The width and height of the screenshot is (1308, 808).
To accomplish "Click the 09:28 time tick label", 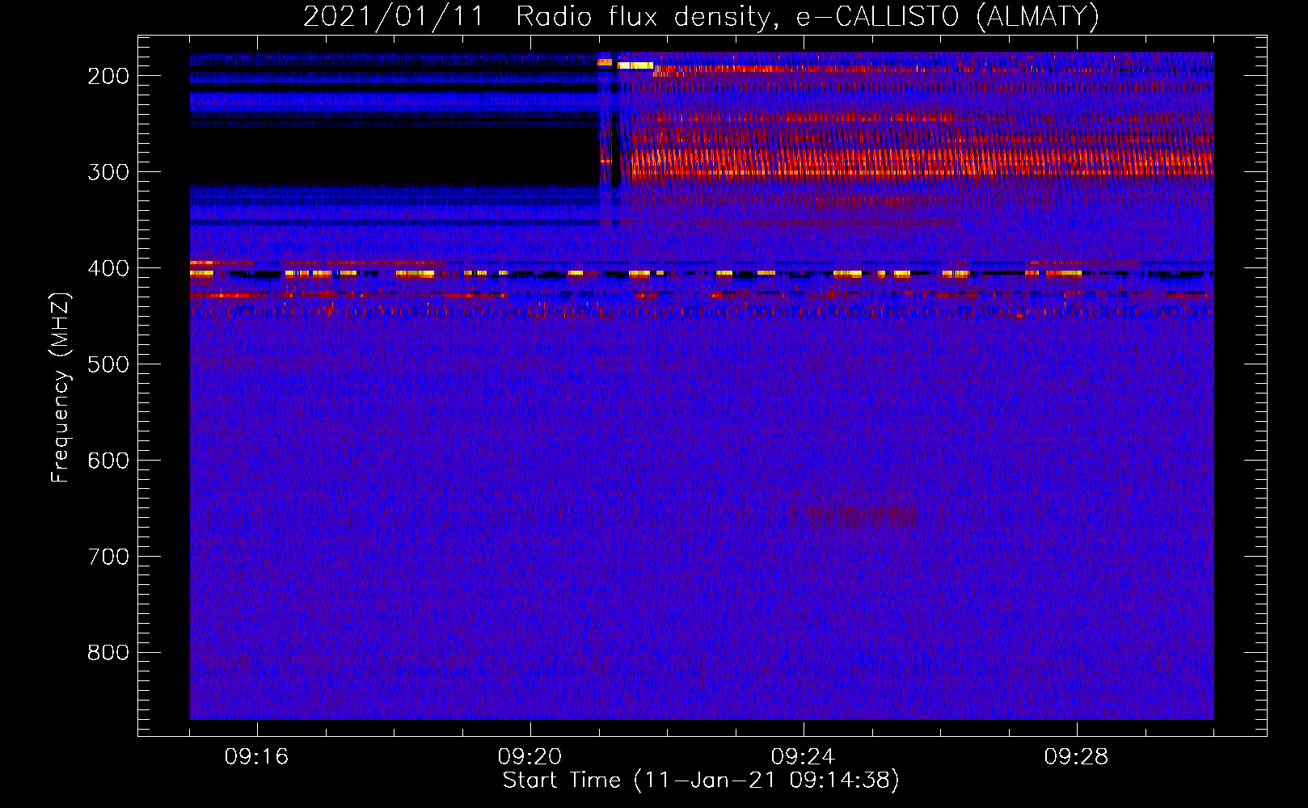I will coord(1076,757).
